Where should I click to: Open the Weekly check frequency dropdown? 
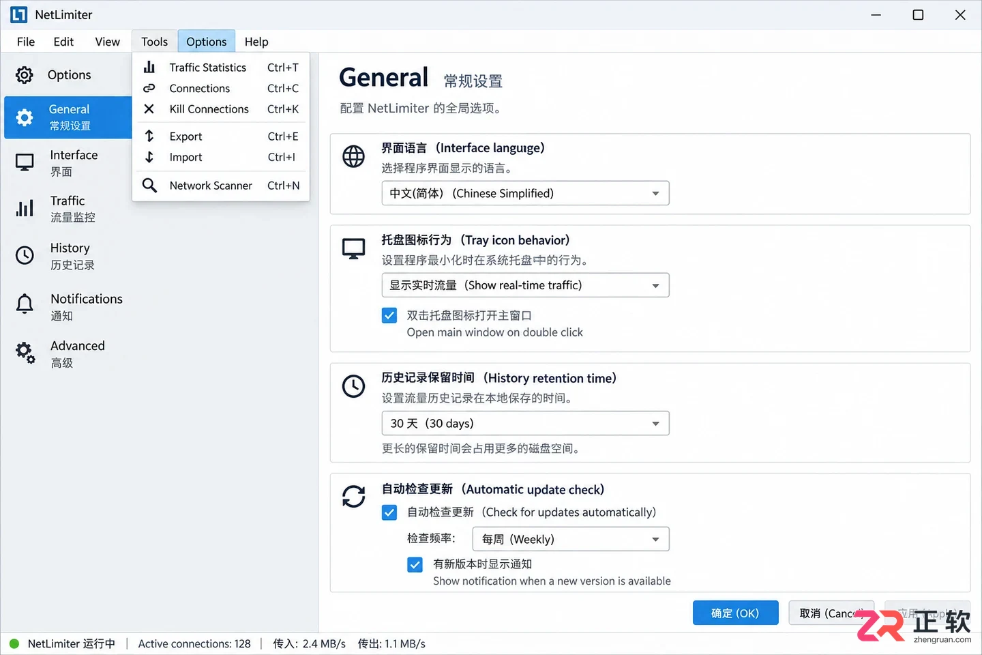(x=571, y=539)
